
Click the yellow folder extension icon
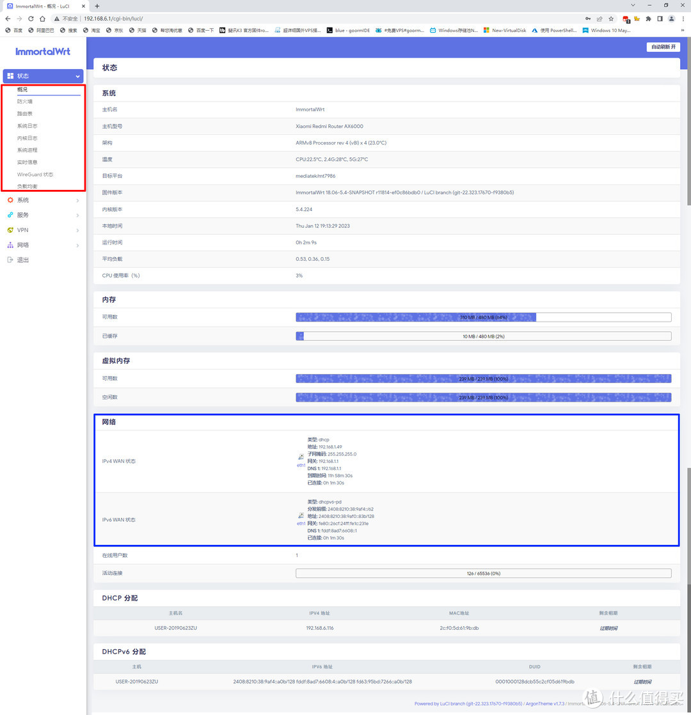click(x=637, y=19)
